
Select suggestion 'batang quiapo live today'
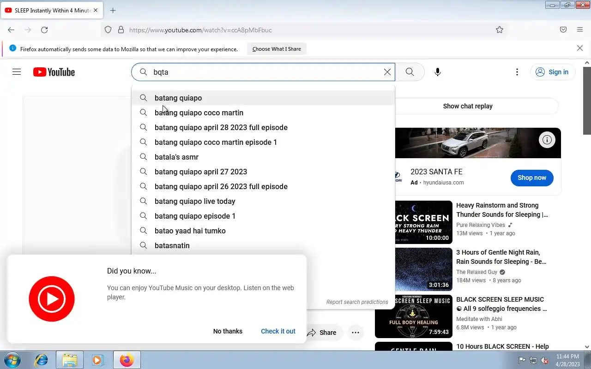coord(263,201)
